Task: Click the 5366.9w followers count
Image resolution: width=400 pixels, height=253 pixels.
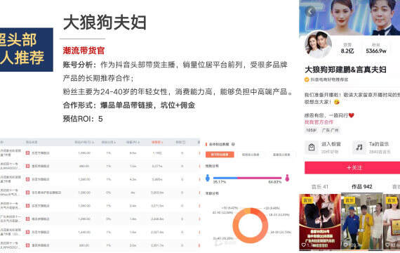Action: (x=376, y=51)
